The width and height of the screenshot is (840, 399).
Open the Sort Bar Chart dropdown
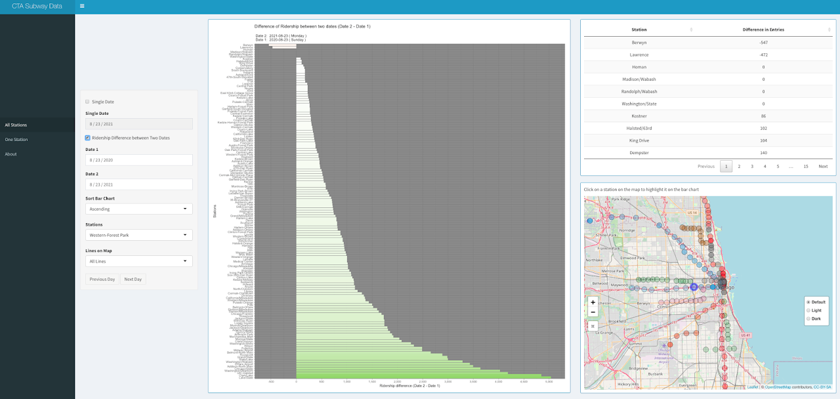(x=138, y=209)
